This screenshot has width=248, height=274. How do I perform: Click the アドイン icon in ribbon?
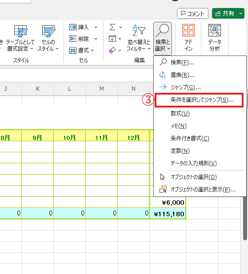click(188, 30)
